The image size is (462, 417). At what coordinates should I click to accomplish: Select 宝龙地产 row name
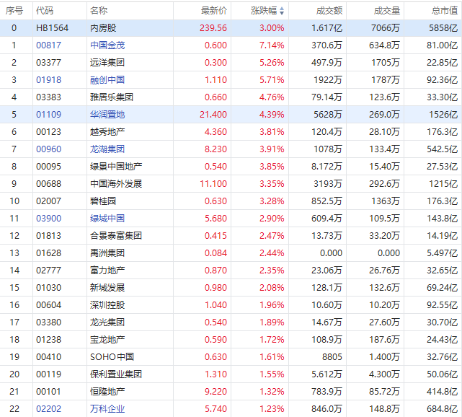pyautogui.click(x=107, y=340)
